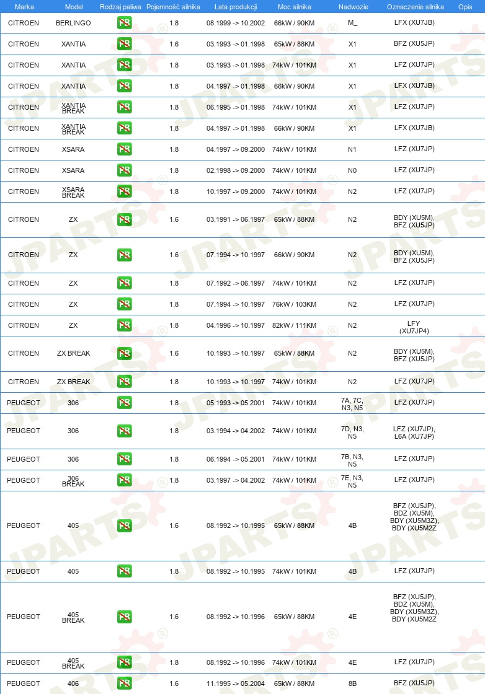Click the 7E, N3, N5 body codes
This screenshot has width=485, height=694.
point(352,481)
